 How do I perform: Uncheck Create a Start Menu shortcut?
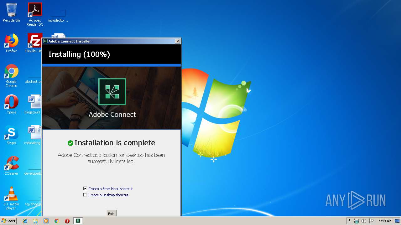point(85,188)
